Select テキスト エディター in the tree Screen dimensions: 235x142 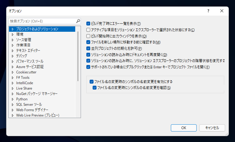point(28,50)
